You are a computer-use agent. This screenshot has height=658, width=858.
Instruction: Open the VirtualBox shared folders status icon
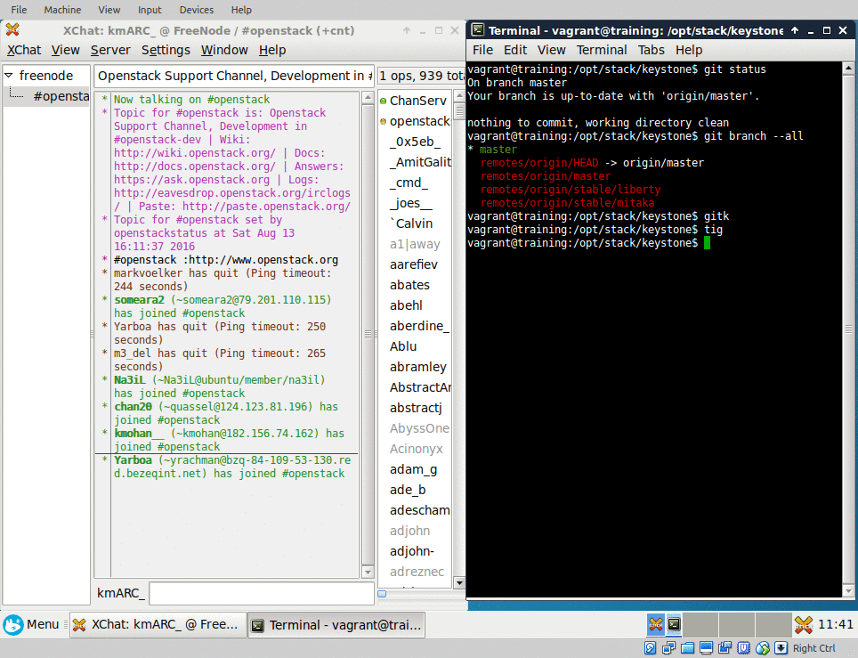pos(686,647)
